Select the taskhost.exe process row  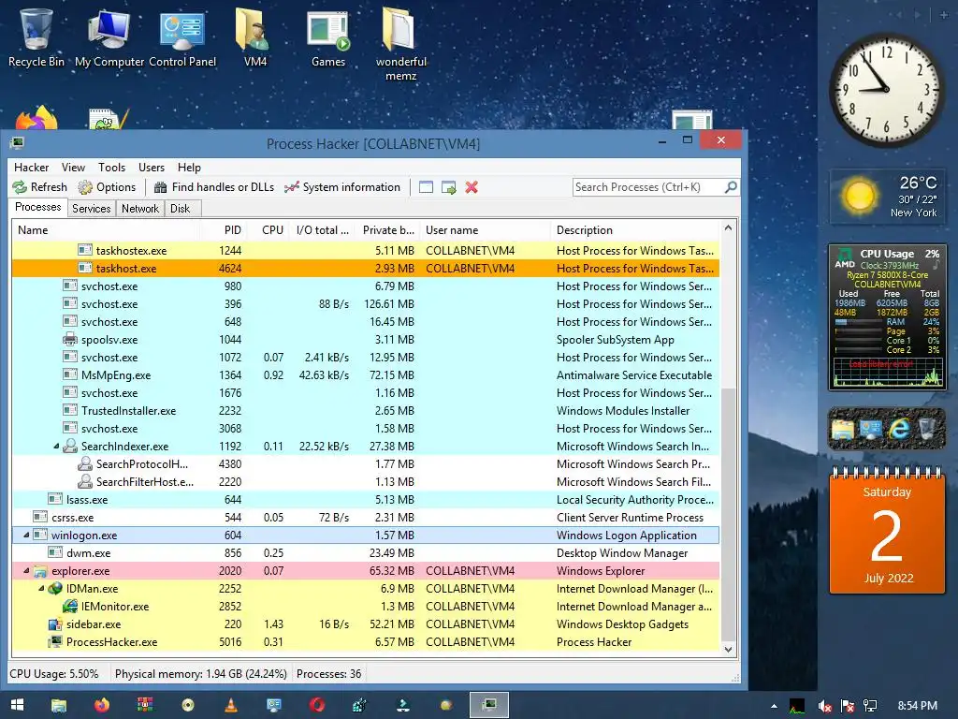[x=366, y=269]
